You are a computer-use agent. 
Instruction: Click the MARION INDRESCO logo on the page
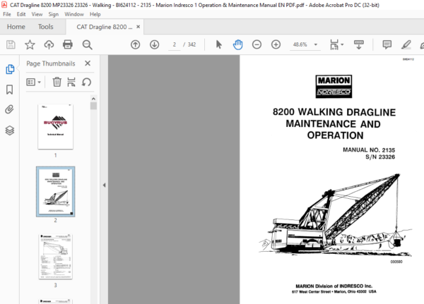point(334,86)
